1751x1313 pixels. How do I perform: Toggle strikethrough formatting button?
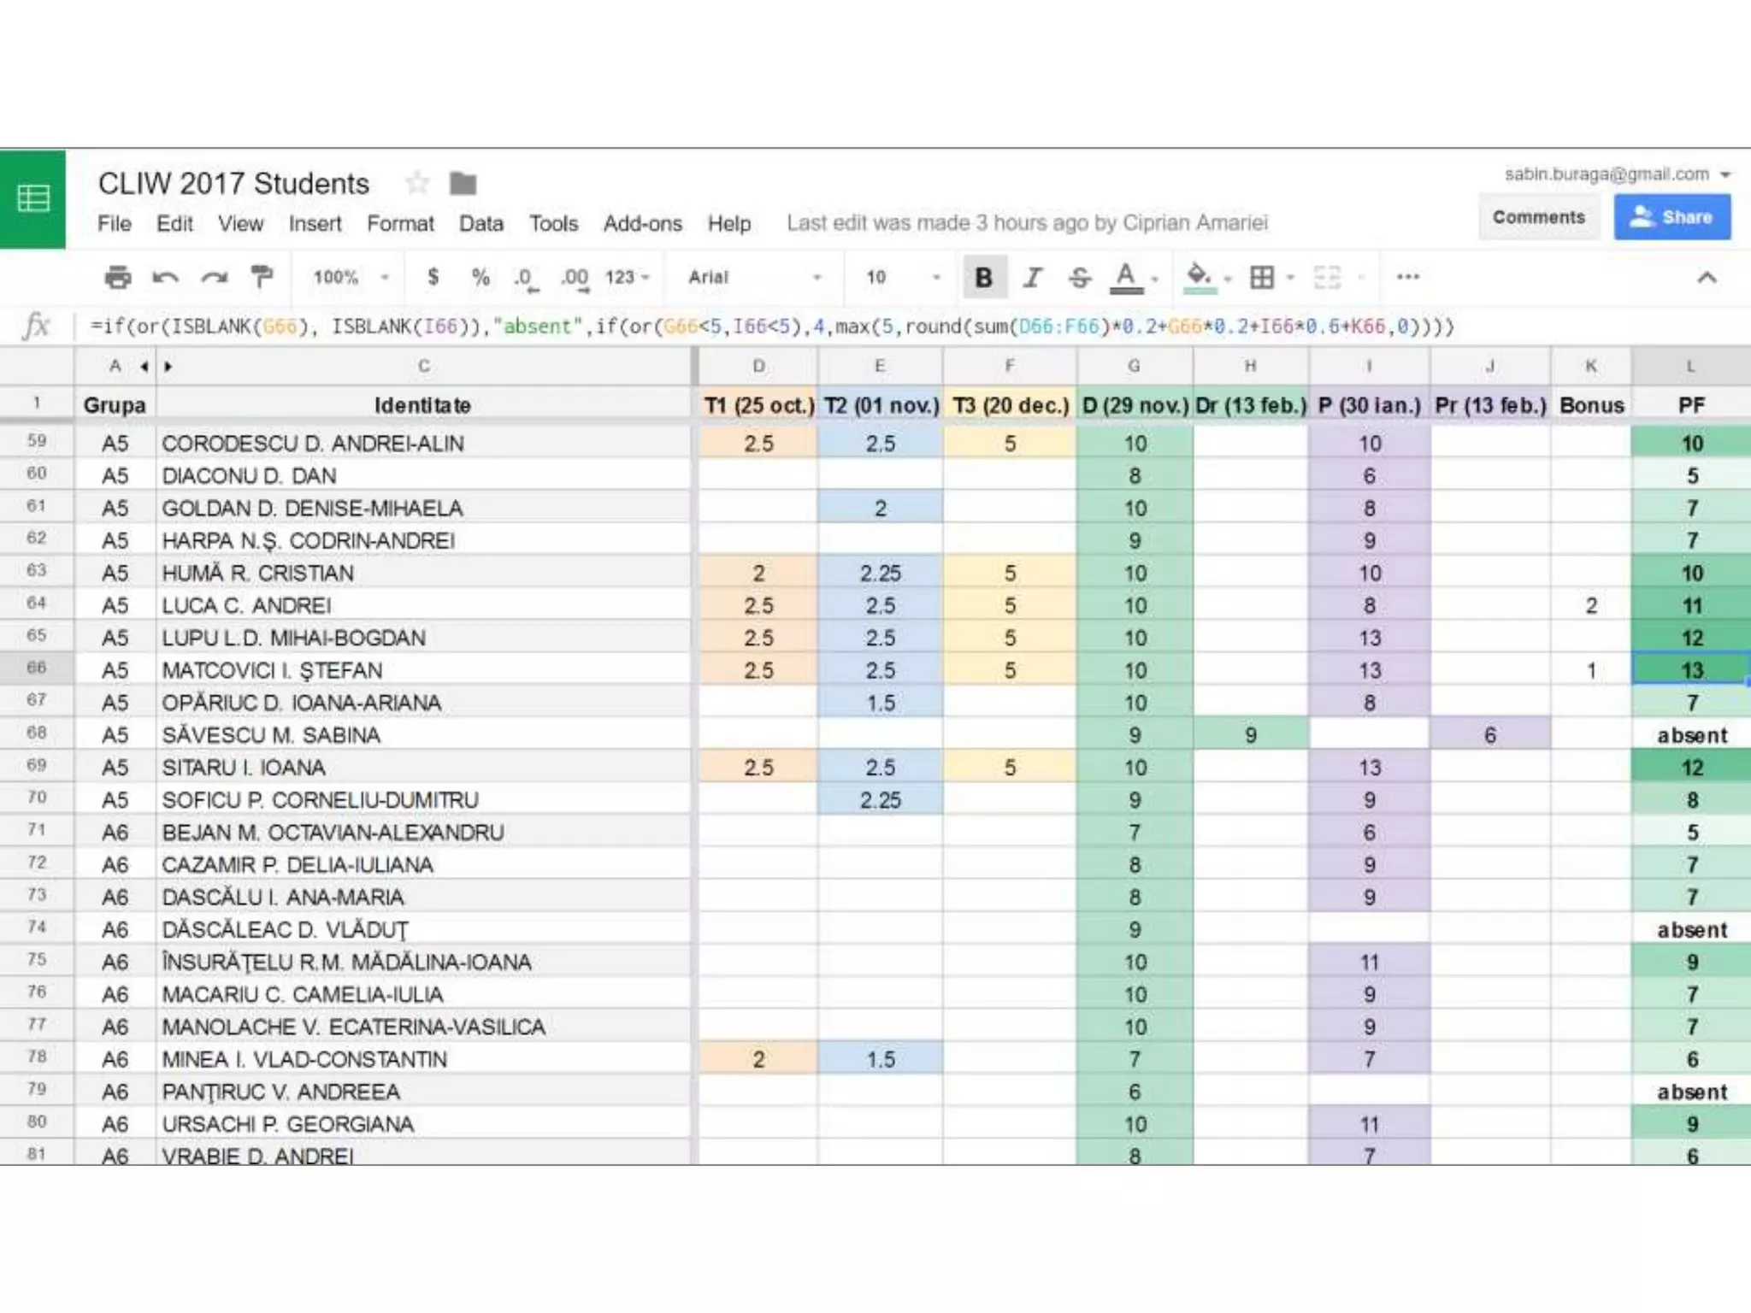tap(1080, 277)
